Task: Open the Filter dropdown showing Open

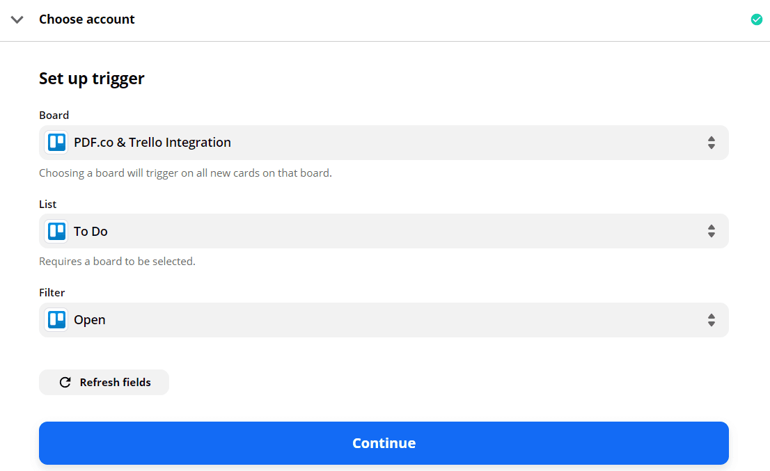Action: (x=384, y=319)
